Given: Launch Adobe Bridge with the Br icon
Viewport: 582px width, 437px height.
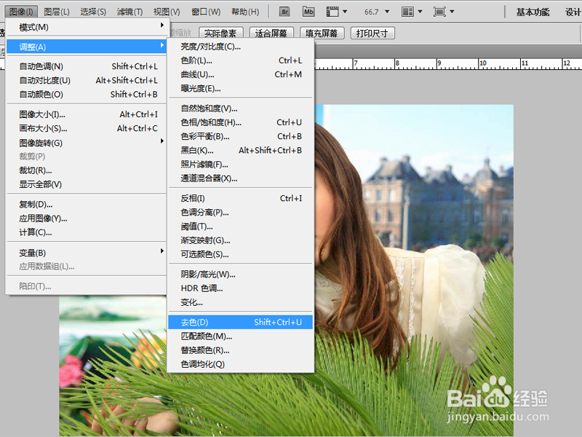Looking at the screenshot, I should coord(284,12).
